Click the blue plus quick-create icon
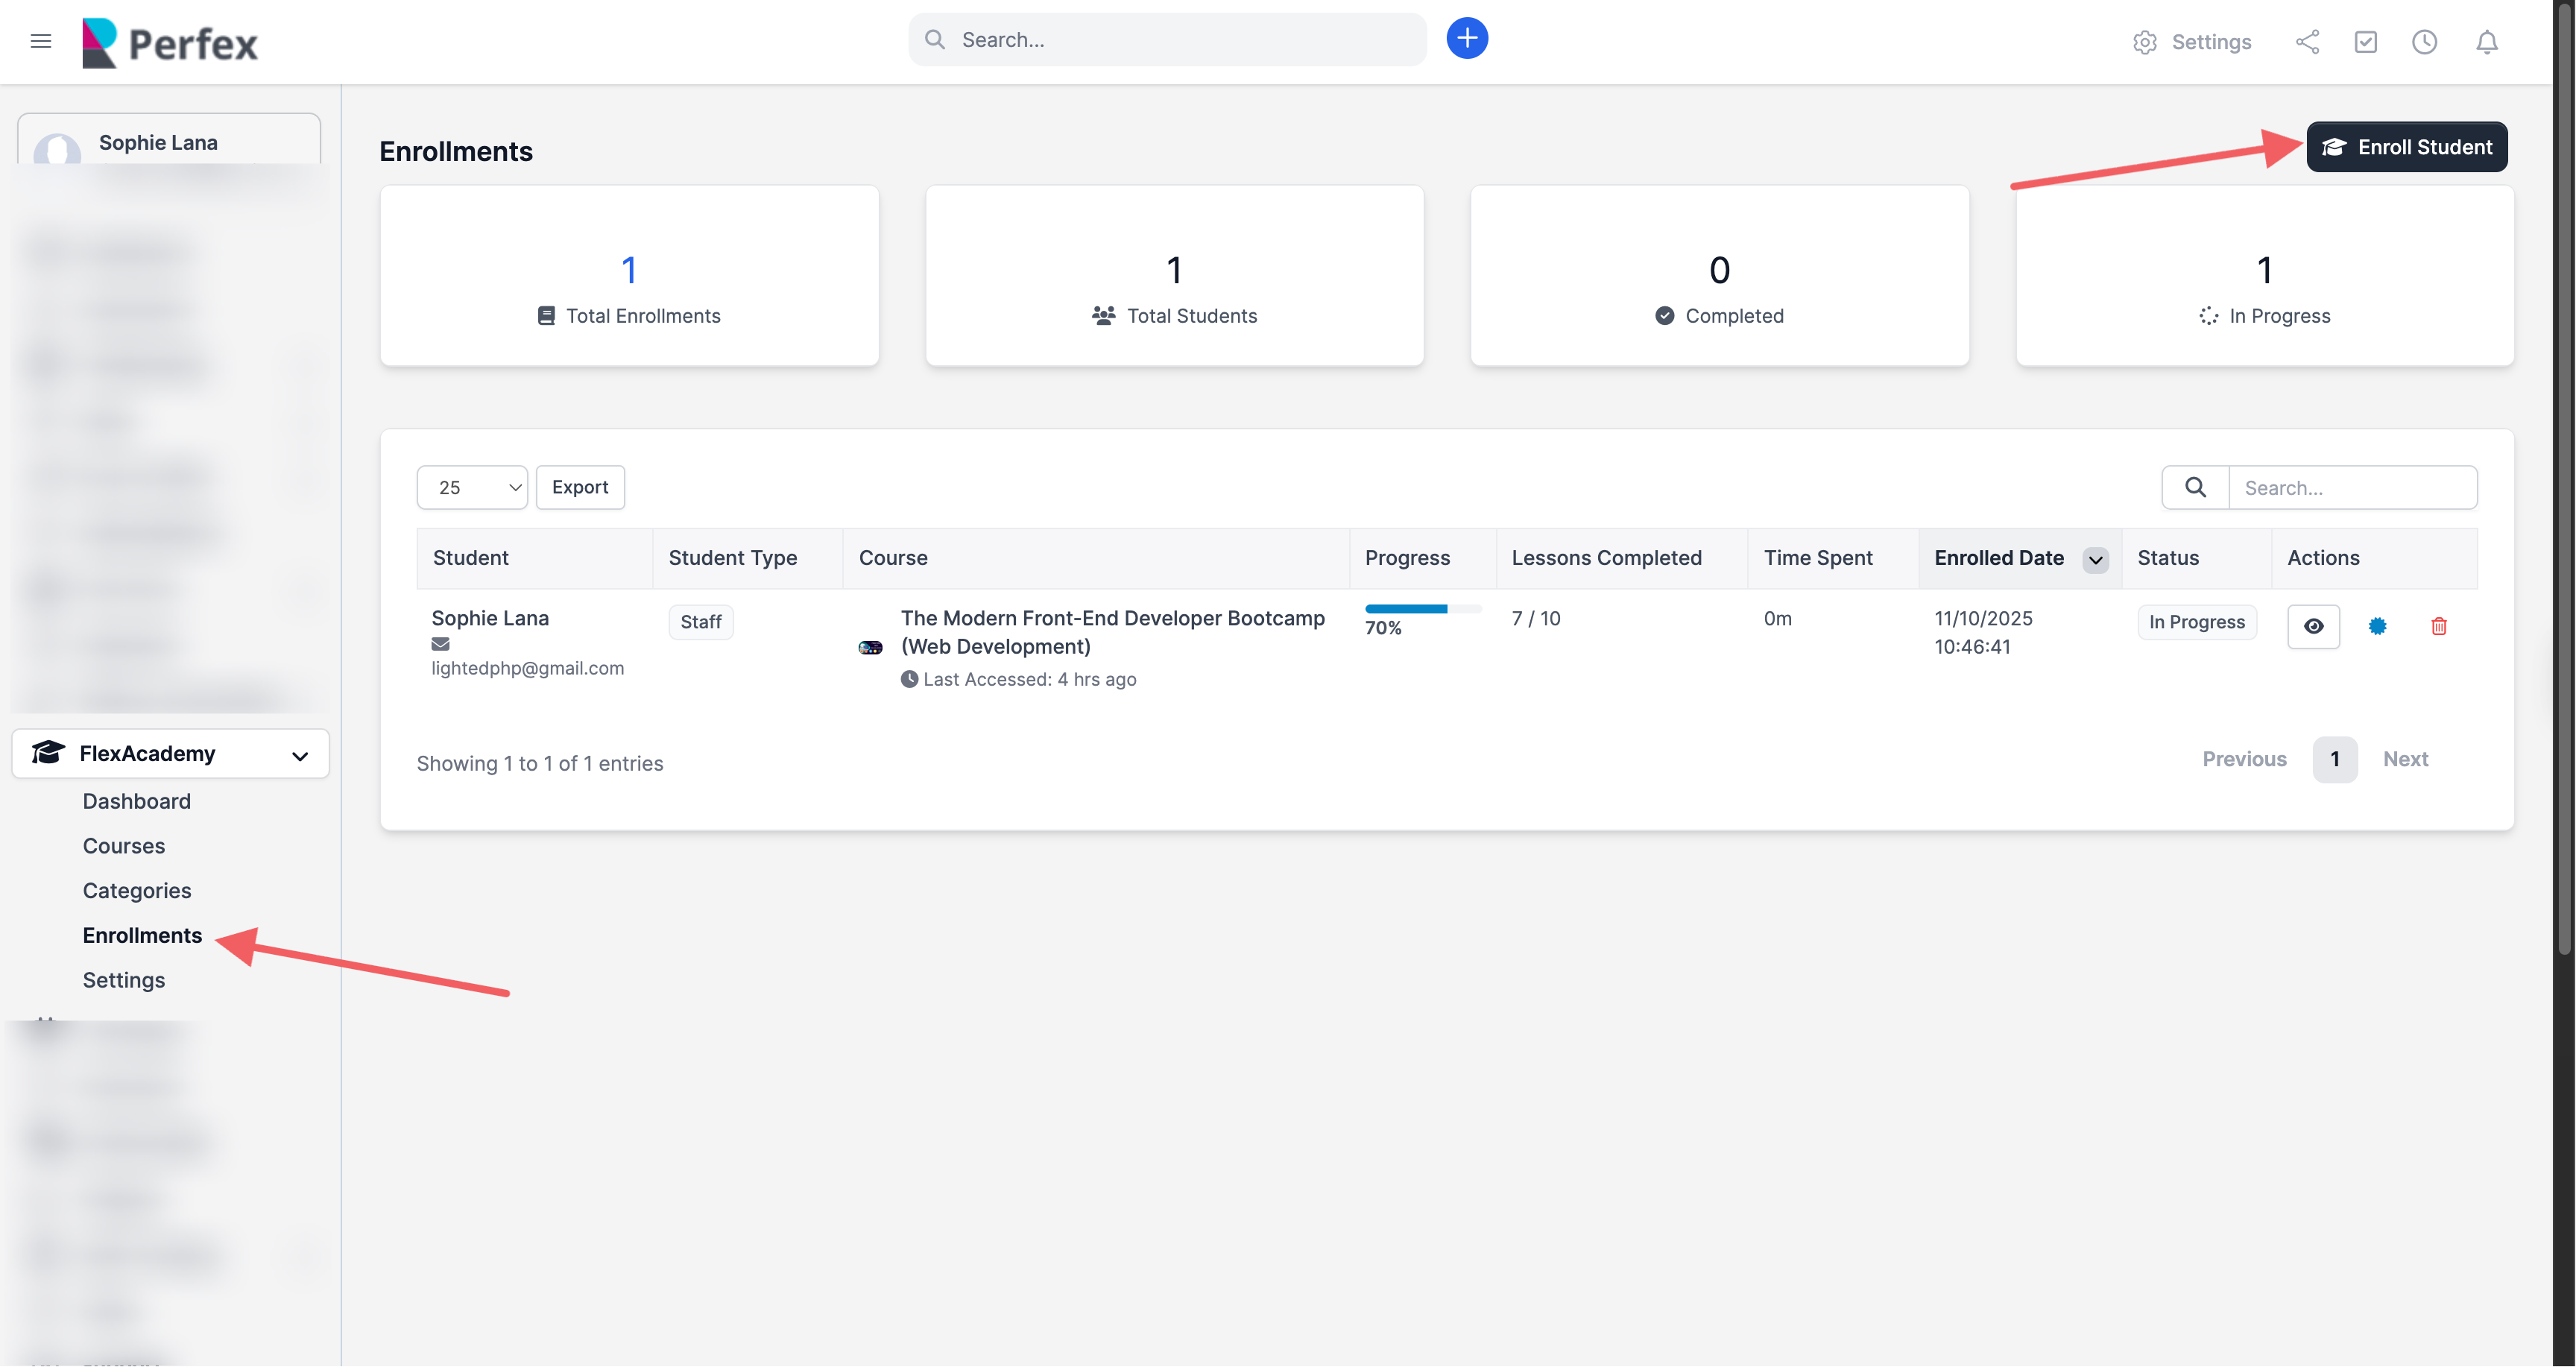Screen dimensions: 2576x1367 tap(1466, 39)
